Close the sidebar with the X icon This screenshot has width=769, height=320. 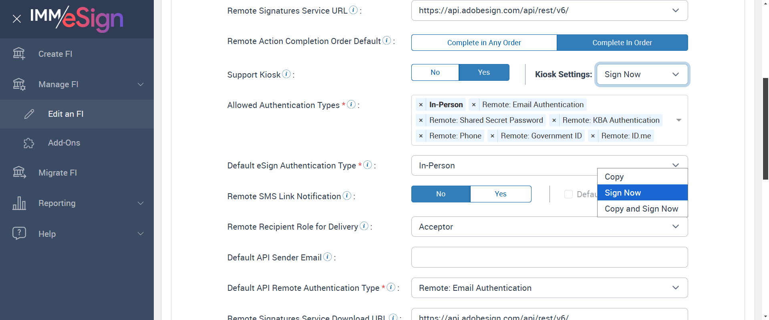[17, 19]
